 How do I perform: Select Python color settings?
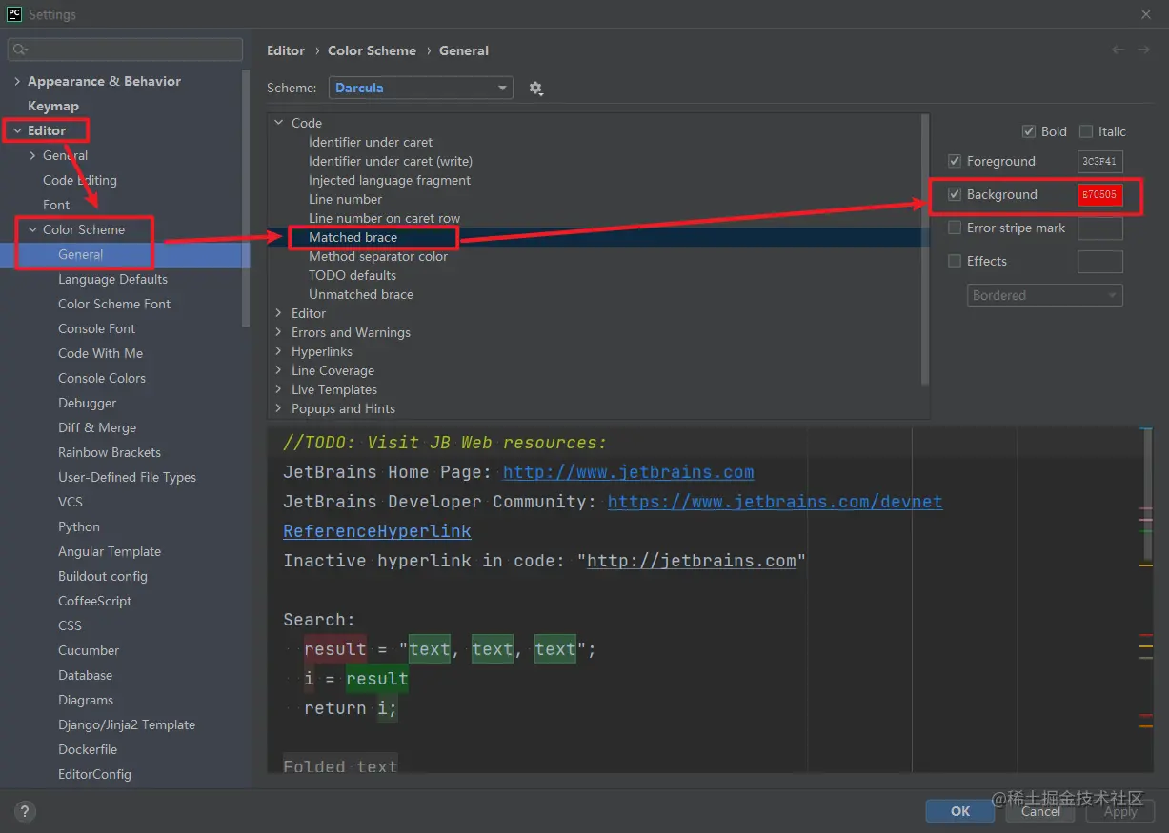click(78, 526)
